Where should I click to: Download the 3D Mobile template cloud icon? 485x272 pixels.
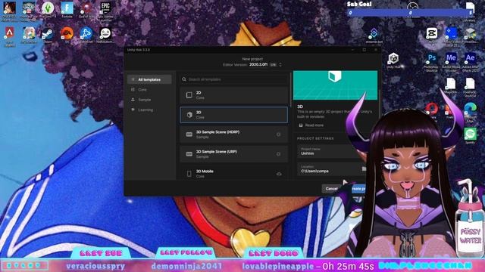tap(279, 174)
